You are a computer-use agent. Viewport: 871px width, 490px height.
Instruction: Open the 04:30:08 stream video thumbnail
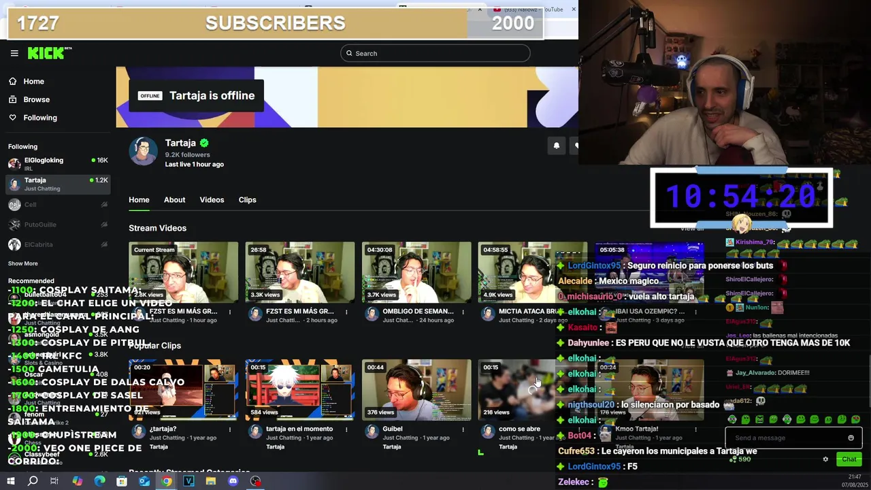[x=416, y=272]
